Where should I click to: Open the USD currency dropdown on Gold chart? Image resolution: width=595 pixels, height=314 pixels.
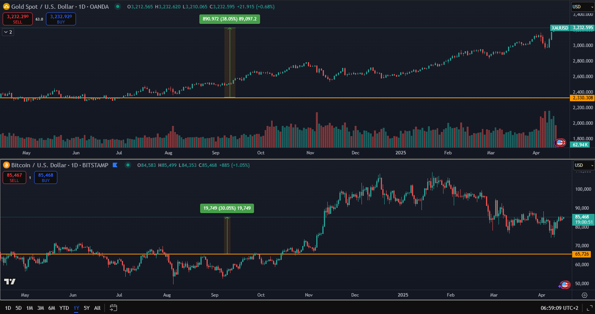click(582, 6)
